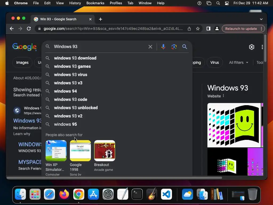This screenshot has width=273, height=205.
Task: Open the Trash in the Dock
Action: 252,194
